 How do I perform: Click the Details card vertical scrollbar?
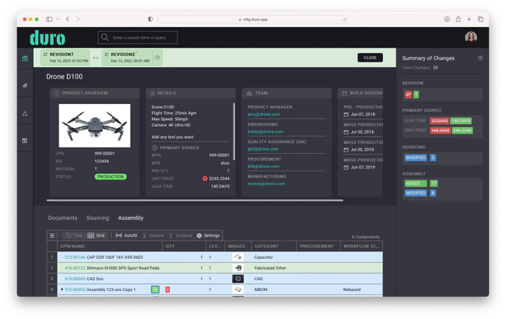[234, 131]
